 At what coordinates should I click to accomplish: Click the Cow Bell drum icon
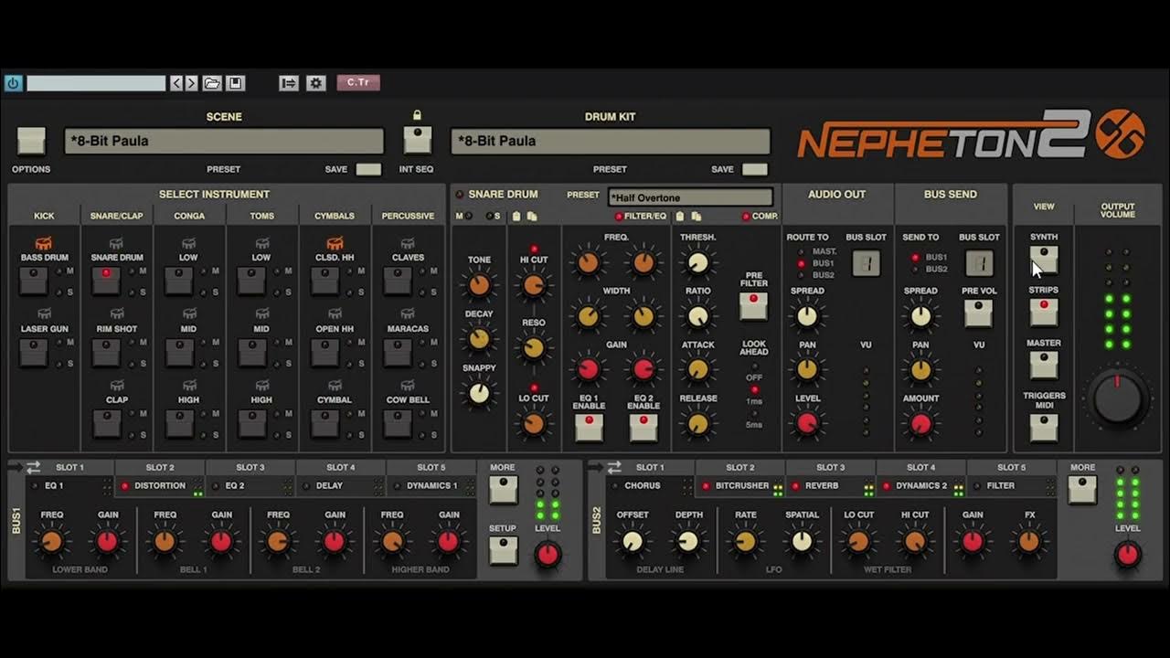(408, 387)
